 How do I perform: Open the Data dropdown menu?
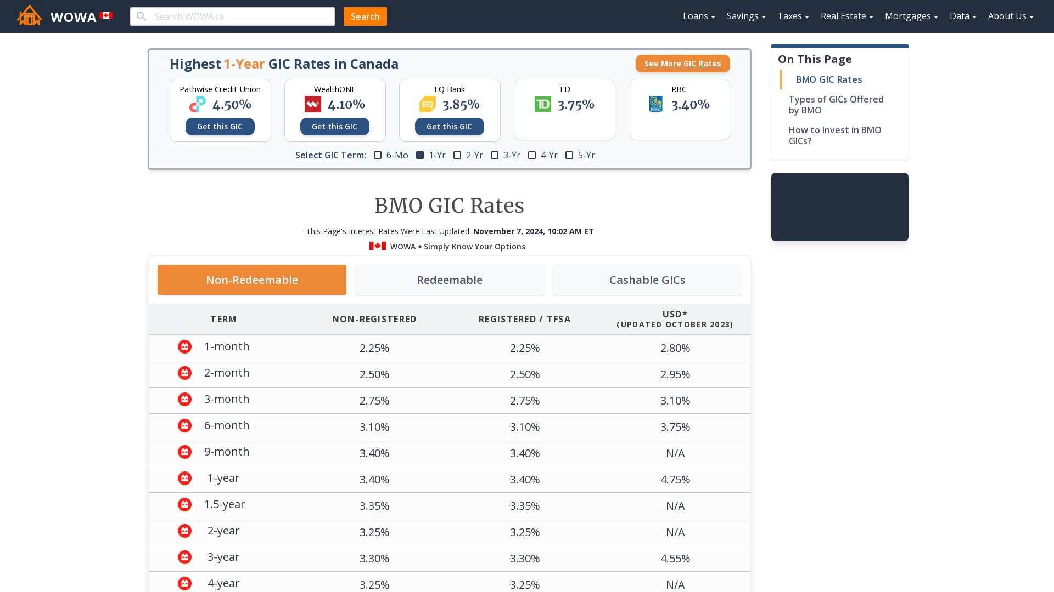click(x=963, y=16)
